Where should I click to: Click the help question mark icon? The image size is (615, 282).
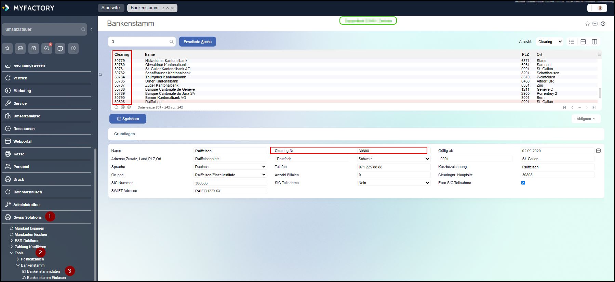click(603, 24)
